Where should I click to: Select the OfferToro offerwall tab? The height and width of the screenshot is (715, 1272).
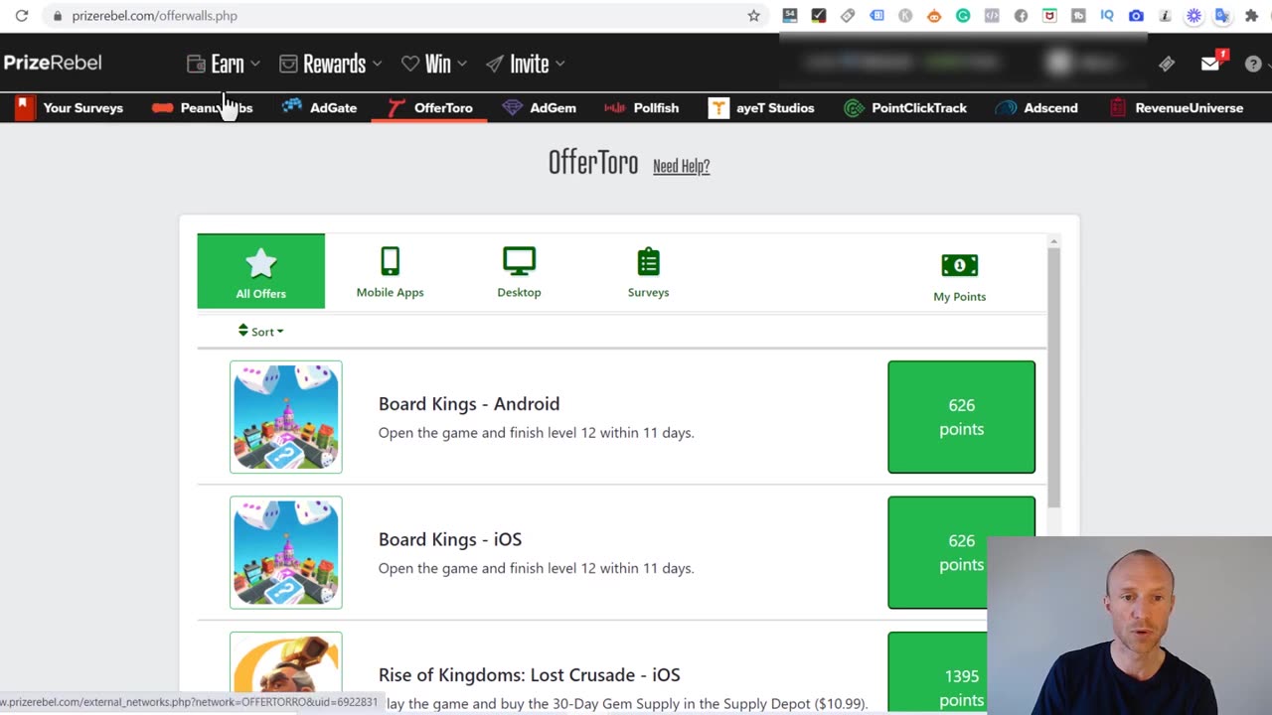(x=430, y=108)
